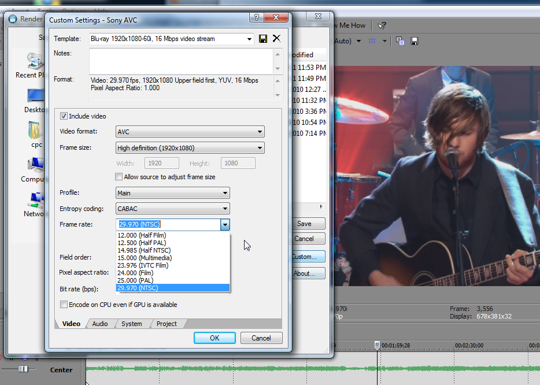The image size is (540, 385).
Task: Open the Template dropdown list
Action: click(249, 39)
